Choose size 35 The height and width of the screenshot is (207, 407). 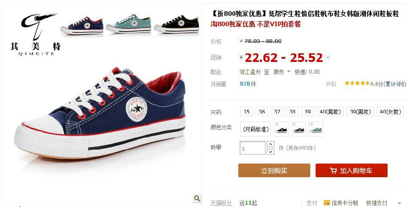pyautogui.click(x=246, y=112)
